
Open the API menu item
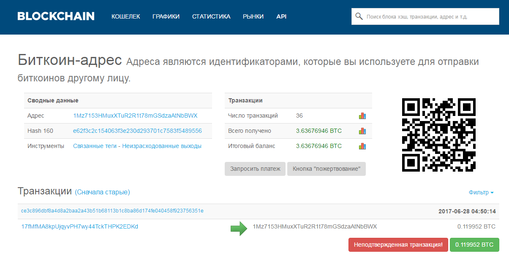[x=281, y=16]
